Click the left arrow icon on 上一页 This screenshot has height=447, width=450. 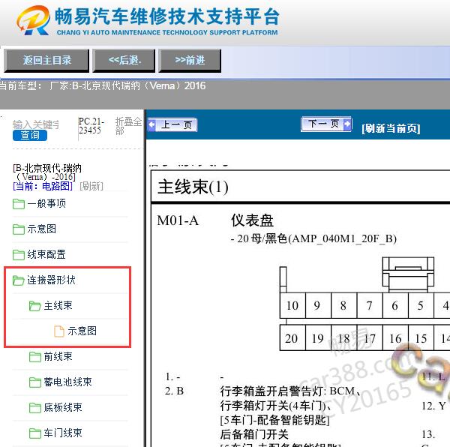point(151,125)
